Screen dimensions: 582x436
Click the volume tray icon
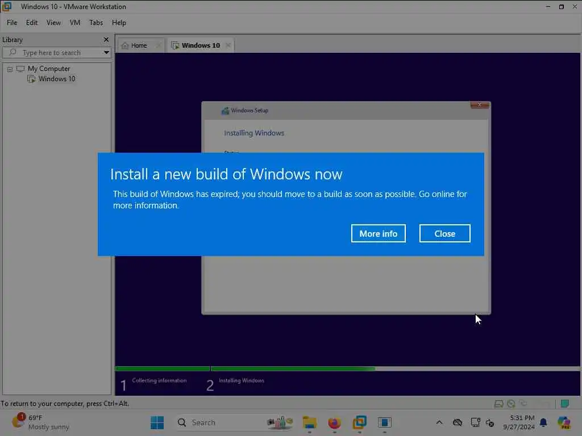(490, 422)
